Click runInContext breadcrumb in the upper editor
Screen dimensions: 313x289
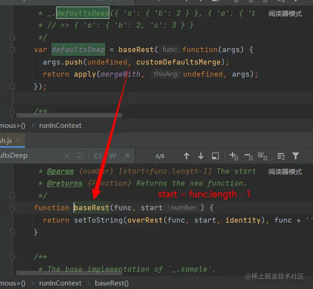pyautogui.click(x=60, y=126)
